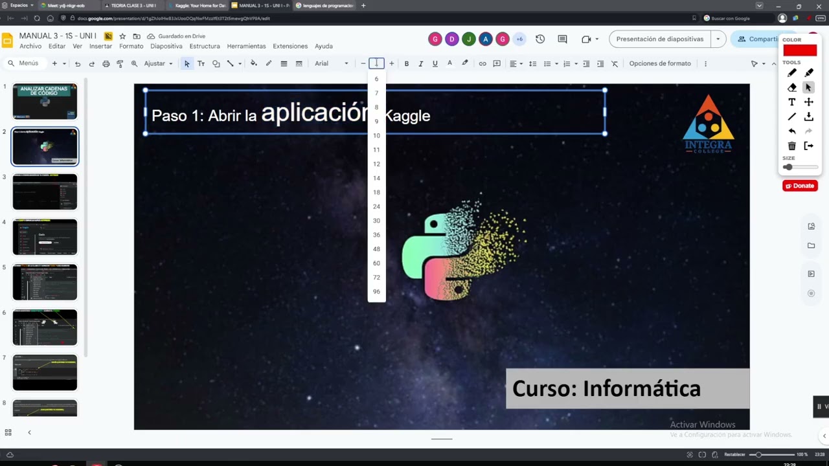Click the border weight icon
829x466 pixels.
pyautogui.click(x=284, y=63)
